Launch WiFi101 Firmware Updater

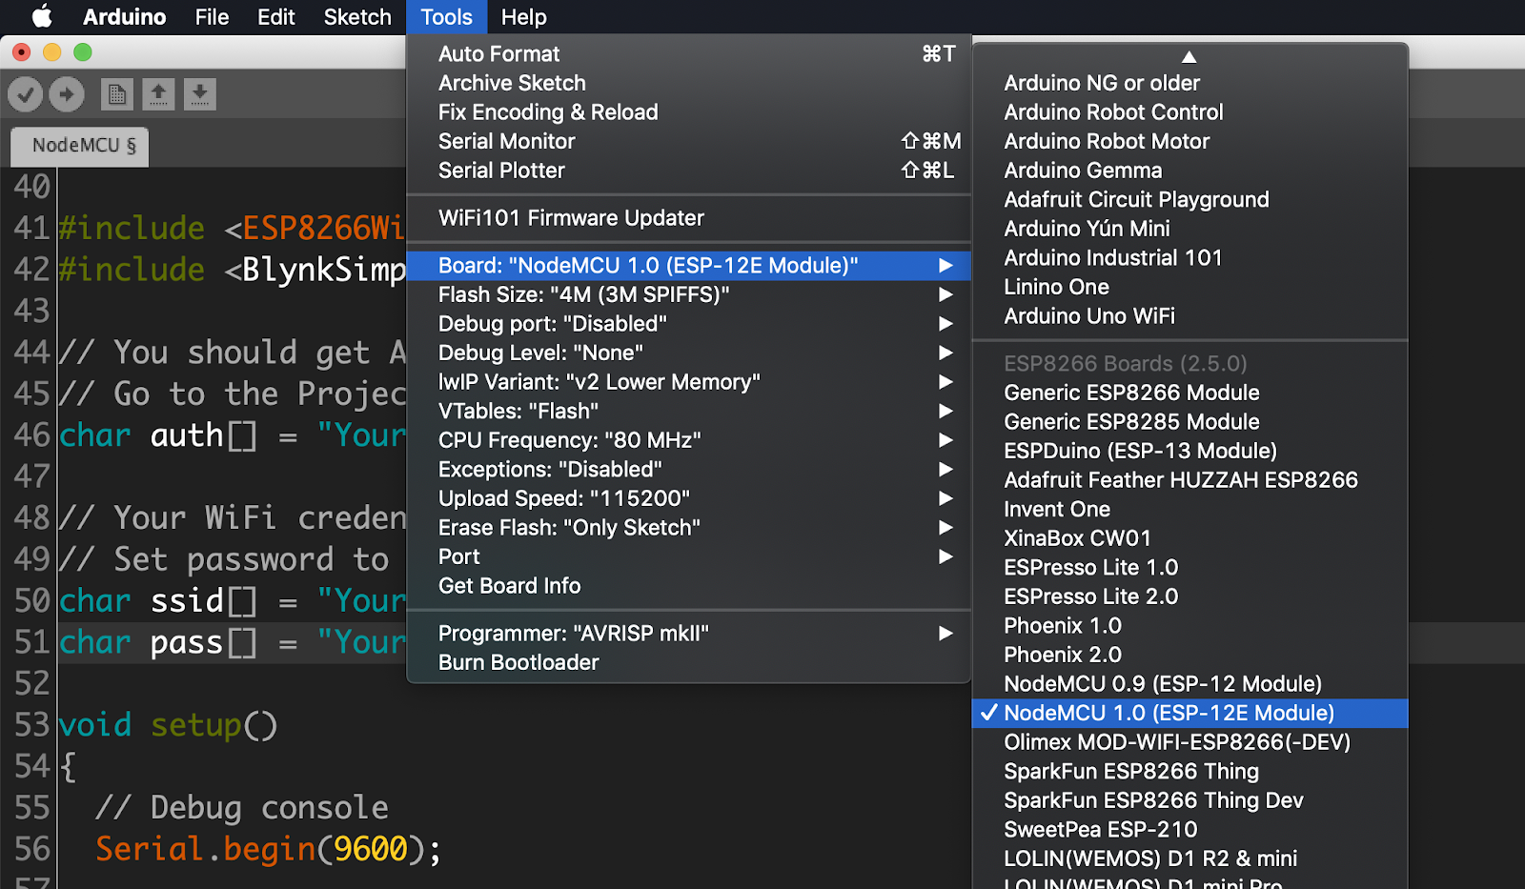[x=688, y=218]
